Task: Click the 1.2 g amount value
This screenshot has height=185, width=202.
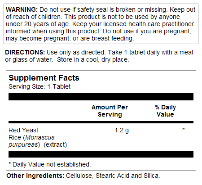Action: click(122, 130)
